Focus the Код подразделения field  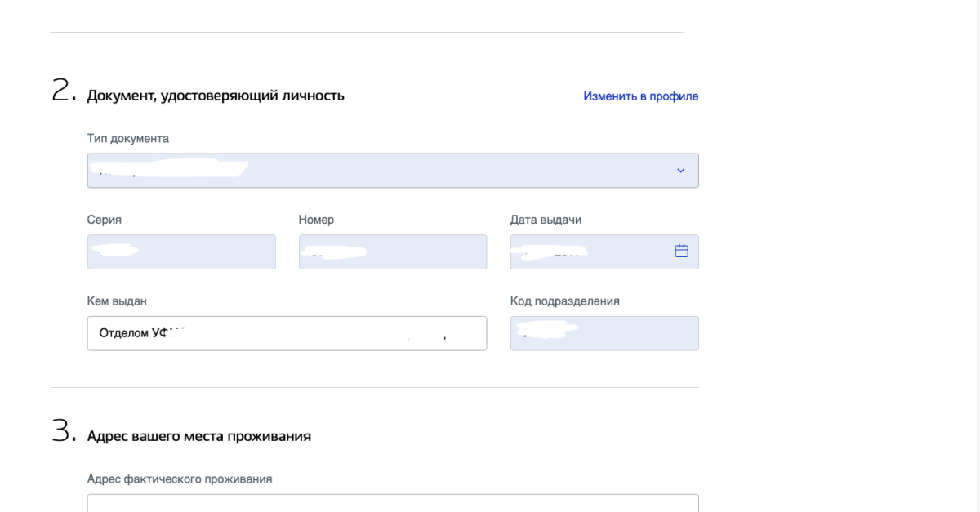tap(604, 333)
